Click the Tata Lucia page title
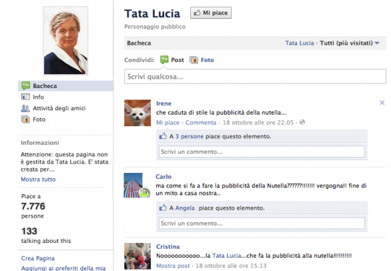Viewport: 391px width, 271px height. [x=152, y=14]
